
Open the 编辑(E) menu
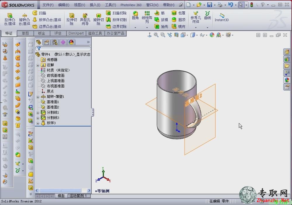tap(63, 5)
